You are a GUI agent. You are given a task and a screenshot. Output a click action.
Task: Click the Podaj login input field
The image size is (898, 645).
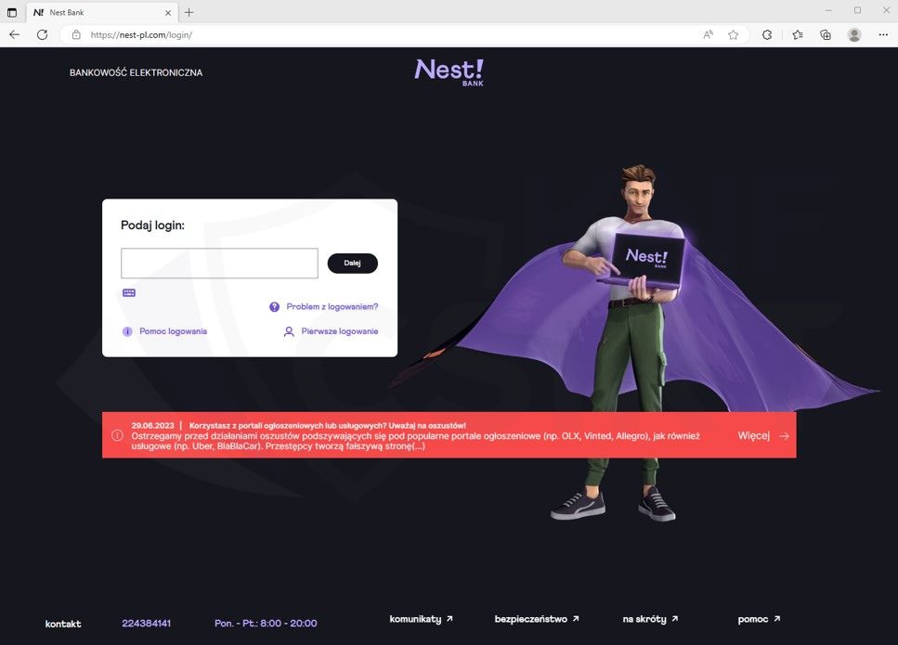tap(219, 264)
